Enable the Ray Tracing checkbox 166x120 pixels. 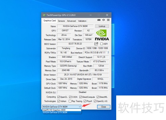point(70,101)
